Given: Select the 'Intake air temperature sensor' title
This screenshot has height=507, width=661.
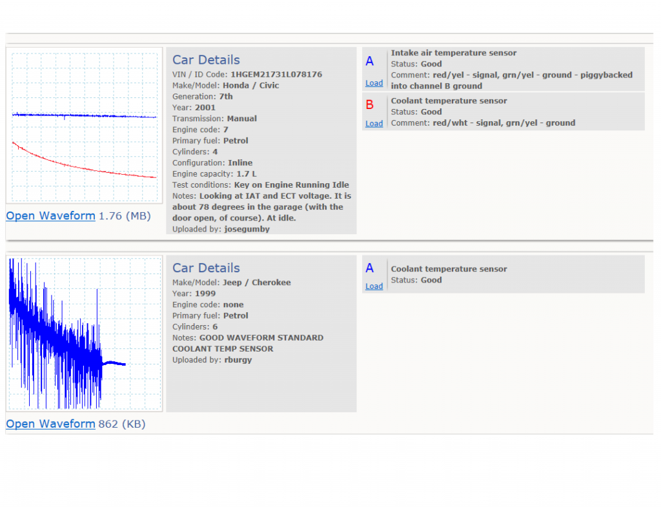Looking at the screenshot, I should click(454, 53).
